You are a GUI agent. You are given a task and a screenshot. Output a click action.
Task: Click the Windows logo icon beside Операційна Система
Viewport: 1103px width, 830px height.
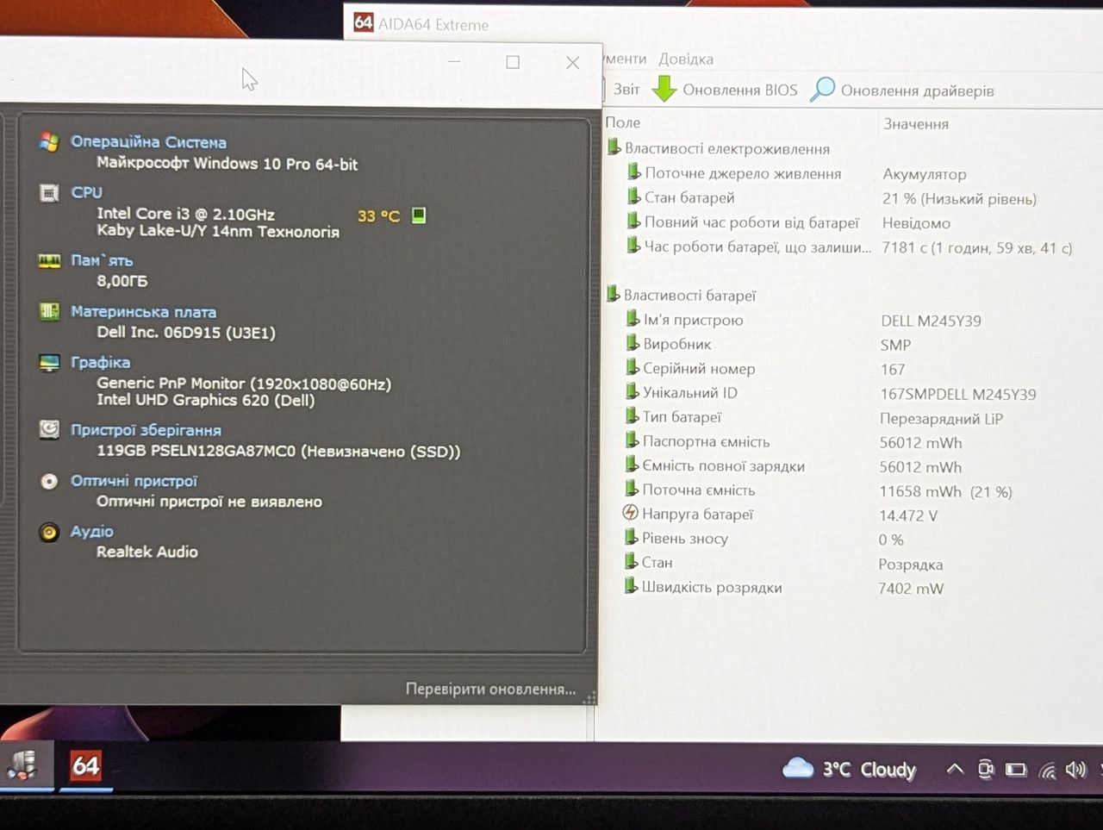pyautogui.click(x=49, y=142)
